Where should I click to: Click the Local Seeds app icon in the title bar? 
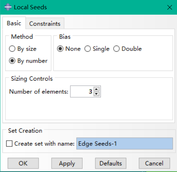(x=8, y=7)
